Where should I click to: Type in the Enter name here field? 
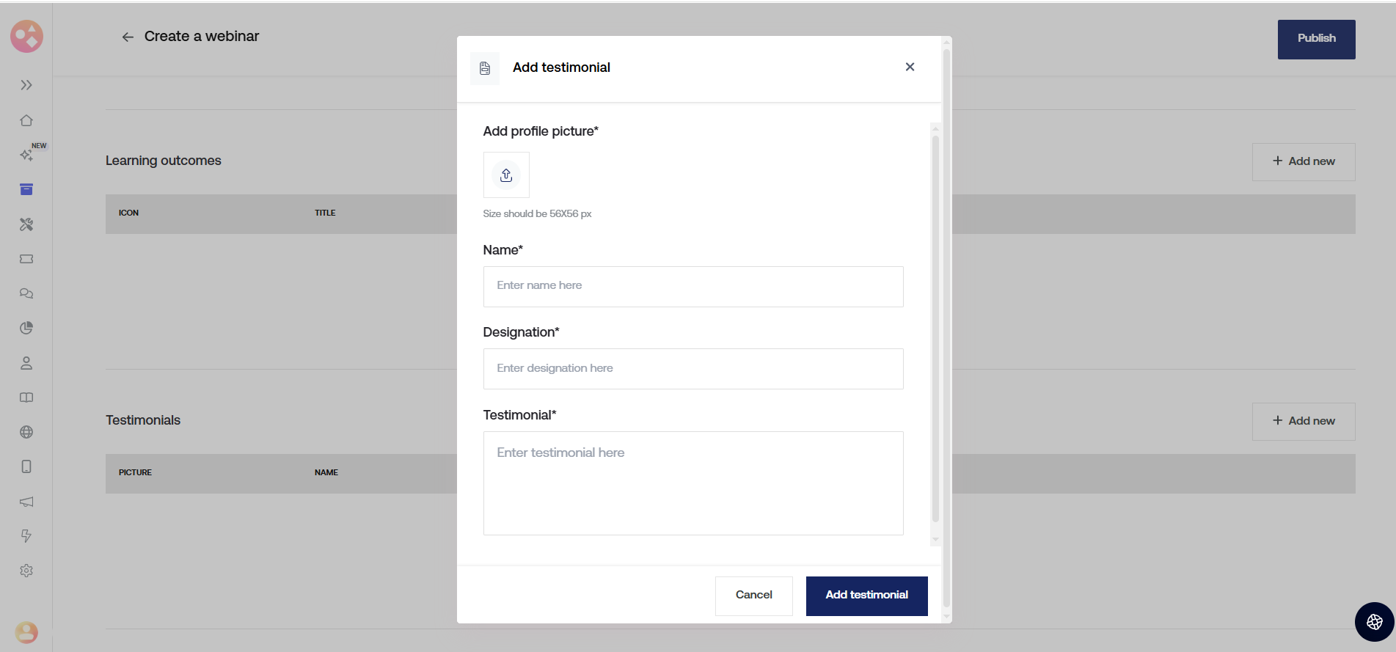click(692, 286)
